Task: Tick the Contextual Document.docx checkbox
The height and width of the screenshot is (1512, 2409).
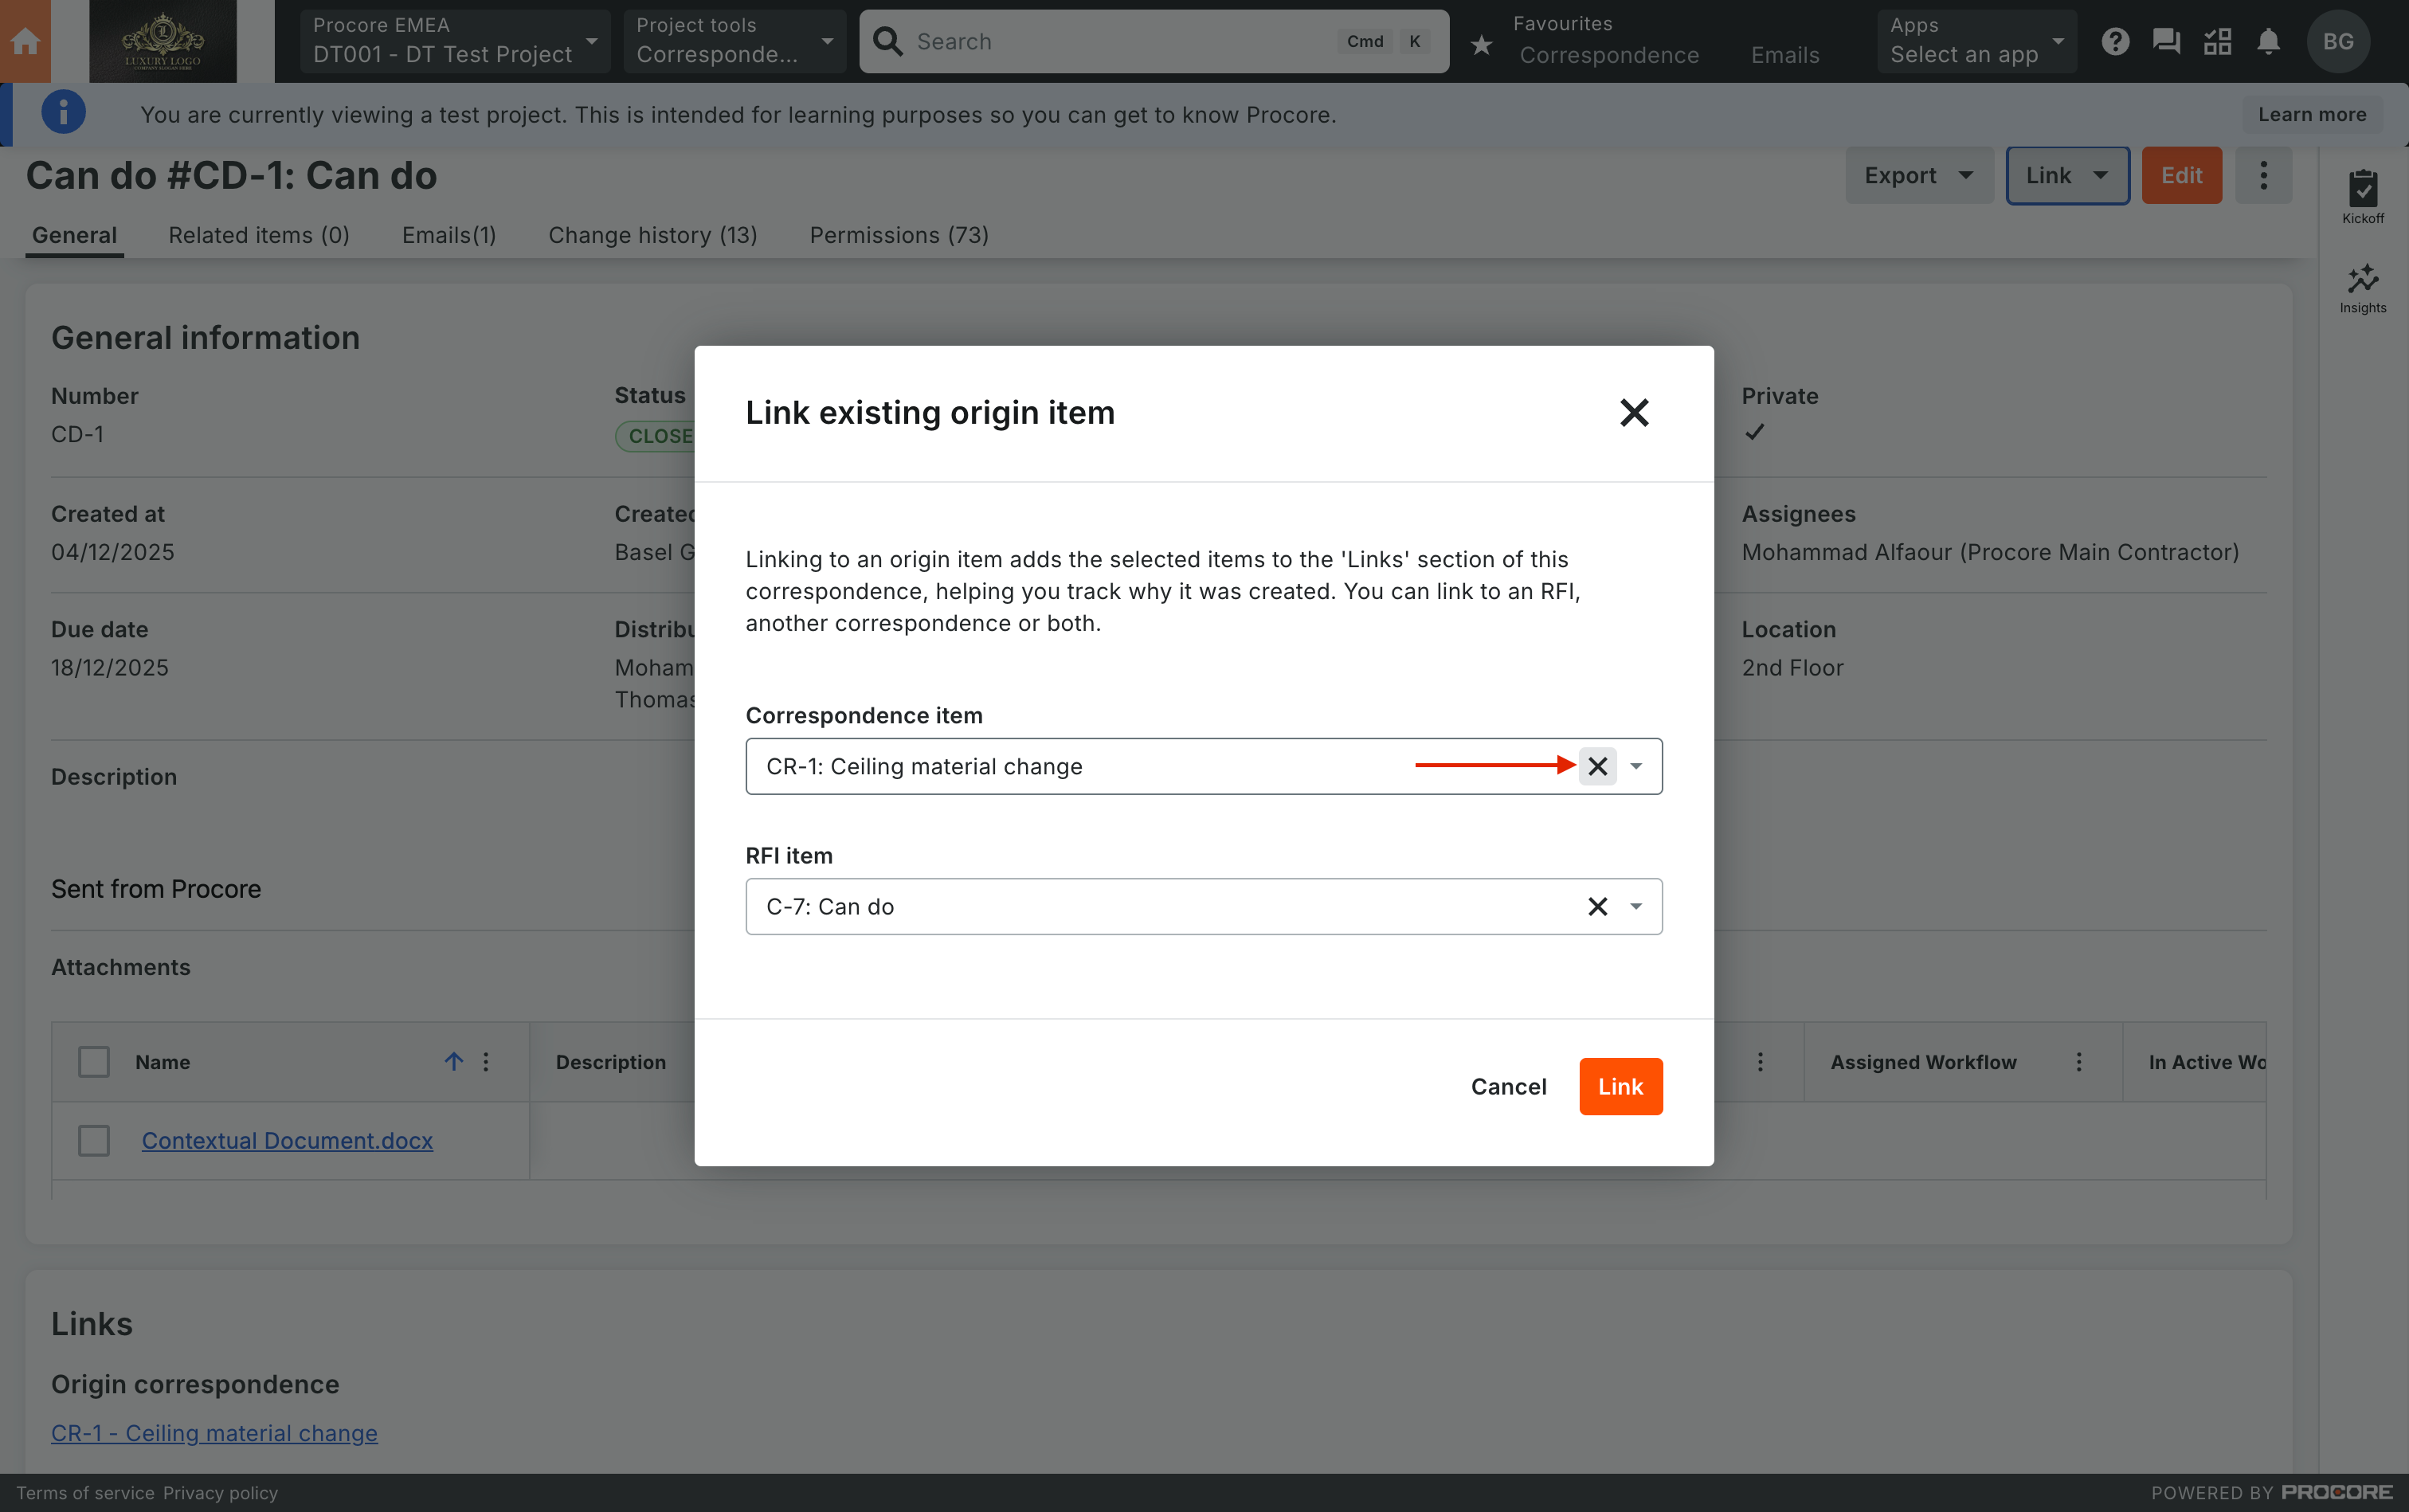Action: point(94,1140)
